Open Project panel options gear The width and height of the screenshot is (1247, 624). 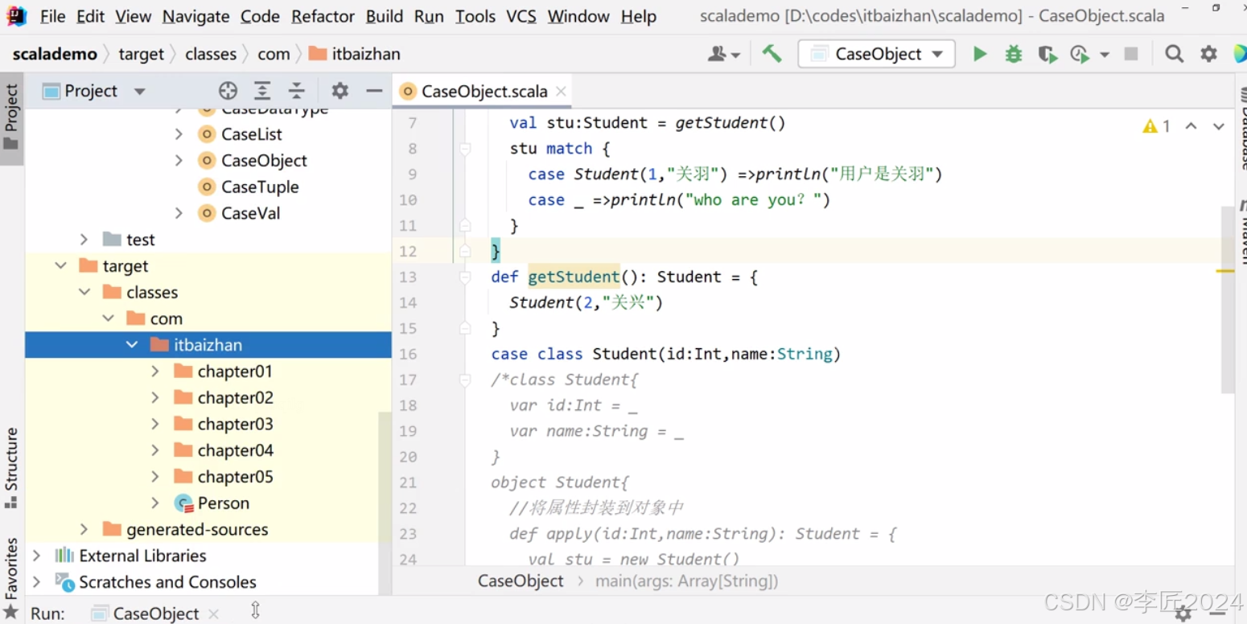340,91
